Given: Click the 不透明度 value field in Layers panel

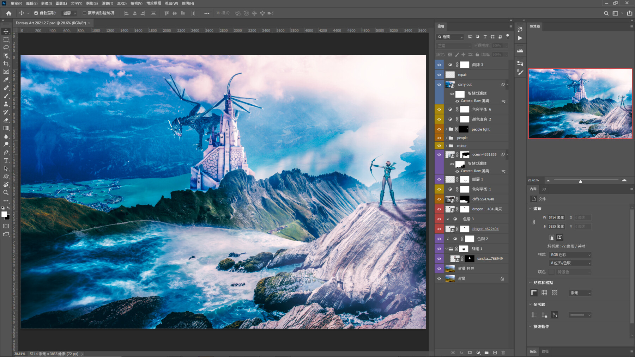Looking at the screenshot, I should (497, 45).
